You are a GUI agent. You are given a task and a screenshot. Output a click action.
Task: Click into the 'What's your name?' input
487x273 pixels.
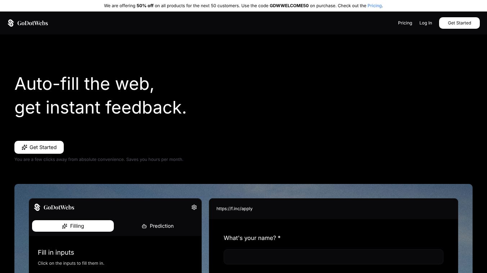tap(333, 257)
